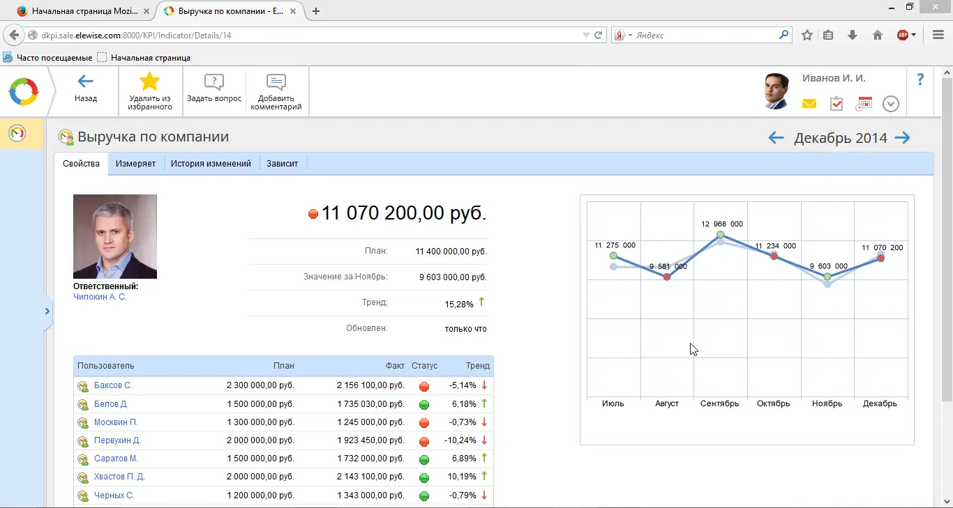Open Начальная страница bookmark
This screenshot has width=953, height=508.
[x=144, y=58]
